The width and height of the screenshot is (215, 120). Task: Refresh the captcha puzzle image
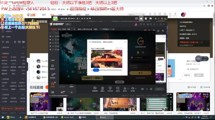121,49
